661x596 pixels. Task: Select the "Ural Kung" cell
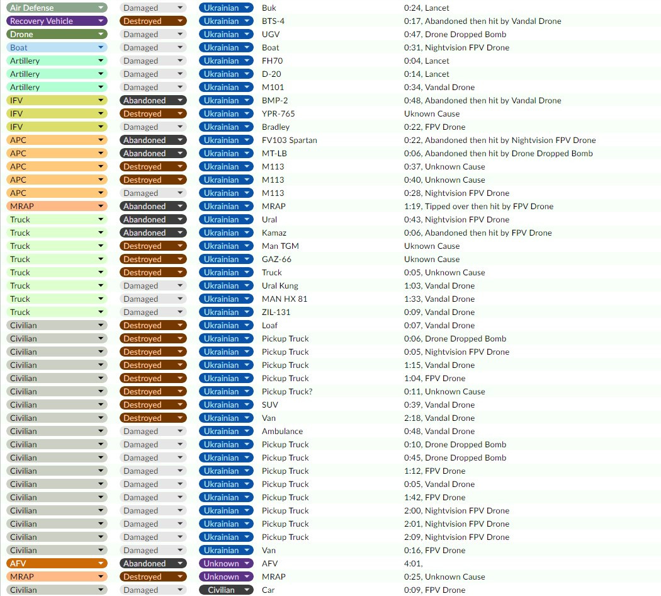click(280, 285)
